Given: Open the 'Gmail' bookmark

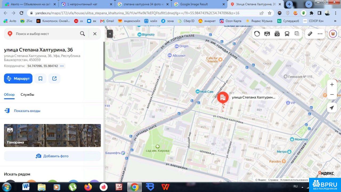Looking at the screenshot, I should pyautogui.click(x=107, y=21).
